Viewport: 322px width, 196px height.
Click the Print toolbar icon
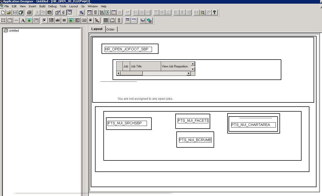pos(29,12)
